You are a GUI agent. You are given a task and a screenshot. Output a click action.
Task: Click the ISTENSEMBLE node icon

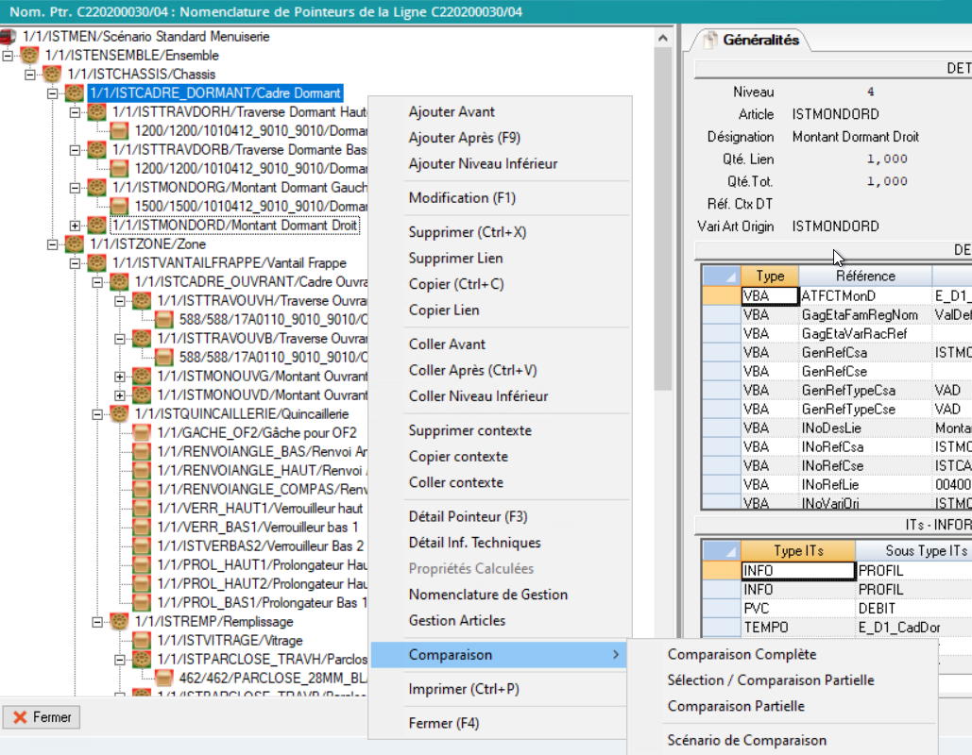[30, 56]
